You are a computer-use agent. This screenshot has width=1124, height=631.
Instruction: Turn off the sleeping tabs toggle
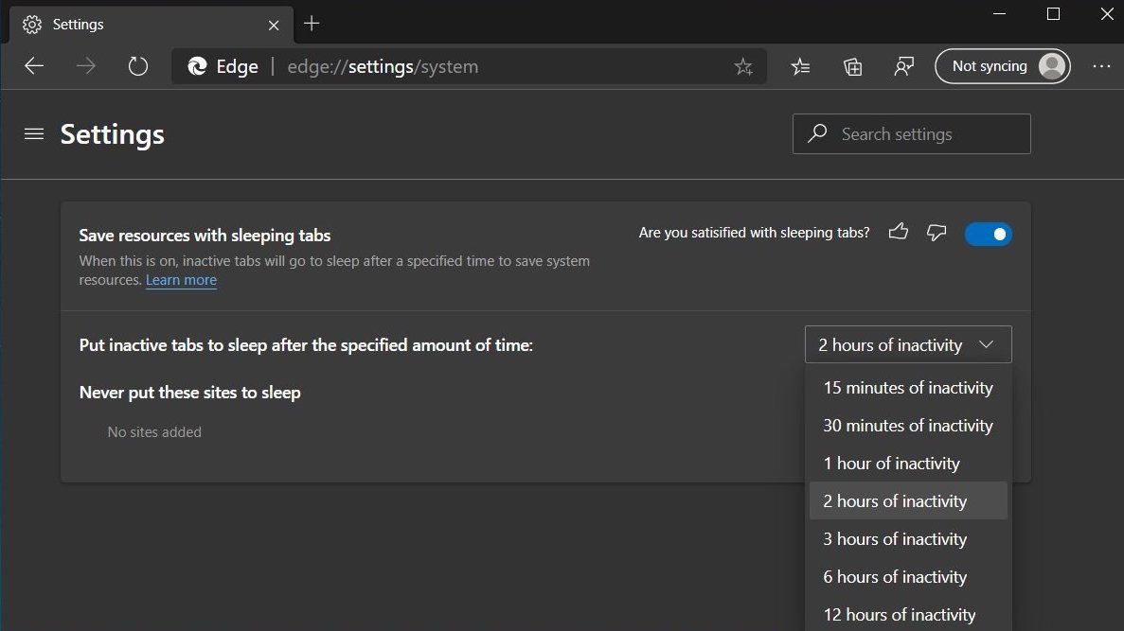click(988, 235)
